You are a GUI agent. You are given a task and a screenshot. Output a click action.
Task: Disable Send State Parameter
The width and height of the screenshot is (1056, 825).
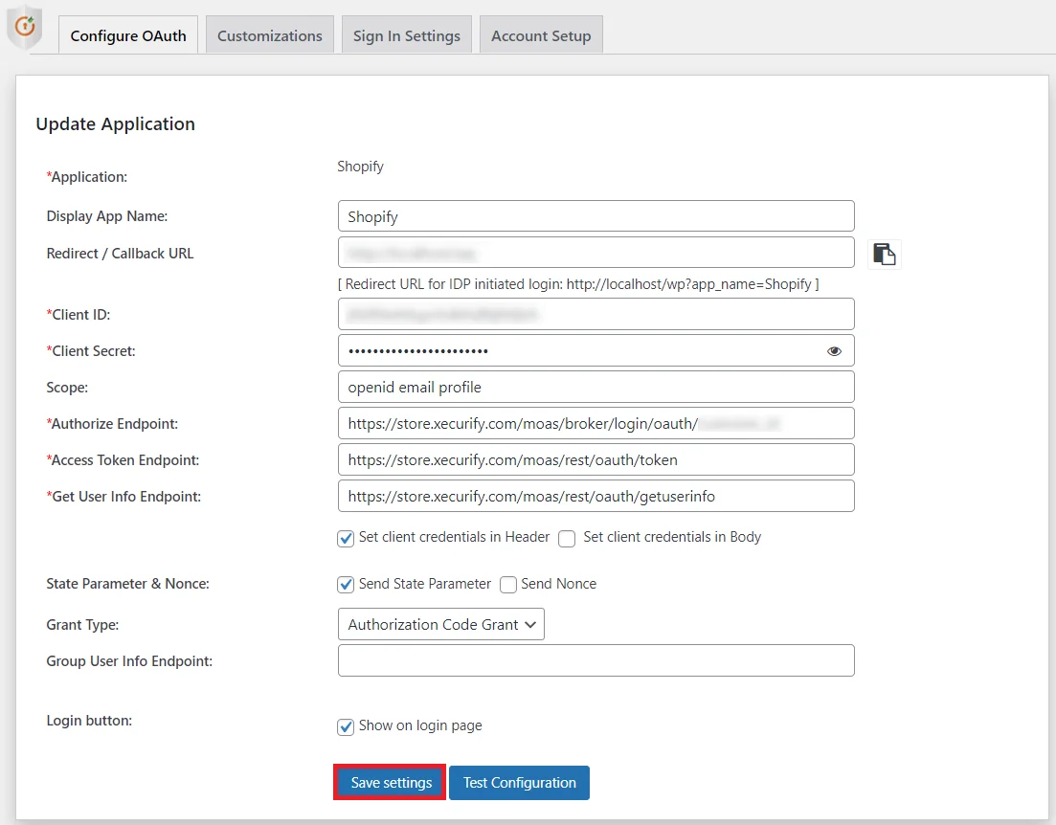[346, 584]
